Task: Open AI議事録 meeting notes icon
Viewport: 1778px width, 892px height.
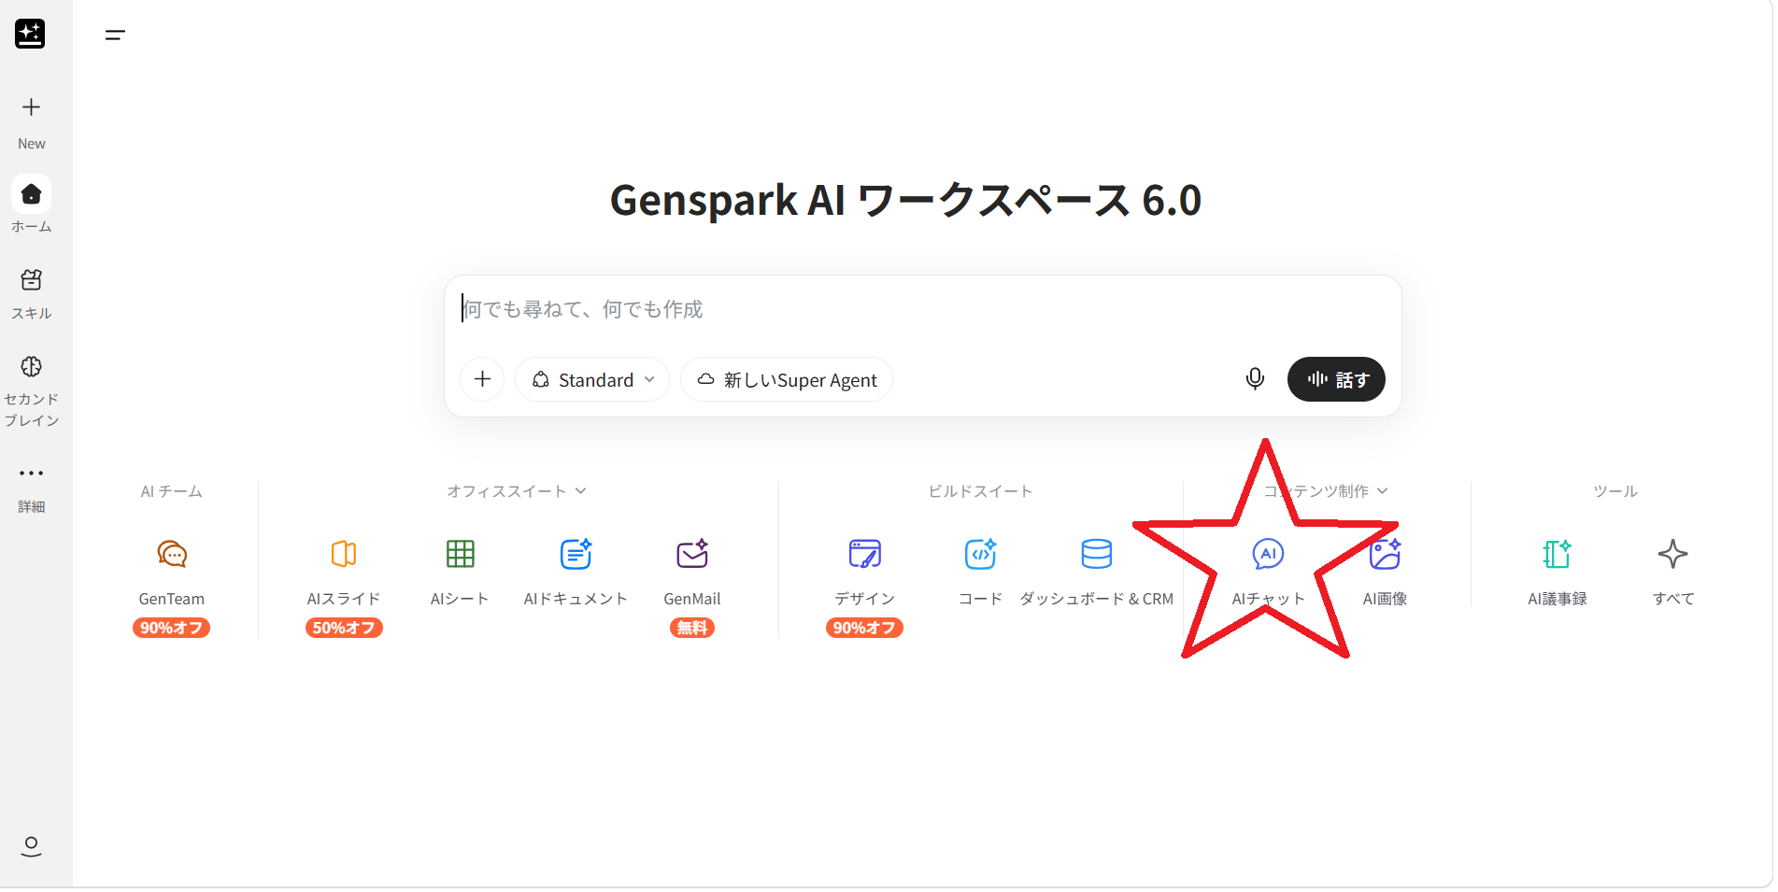Action: click(1557, 554)
